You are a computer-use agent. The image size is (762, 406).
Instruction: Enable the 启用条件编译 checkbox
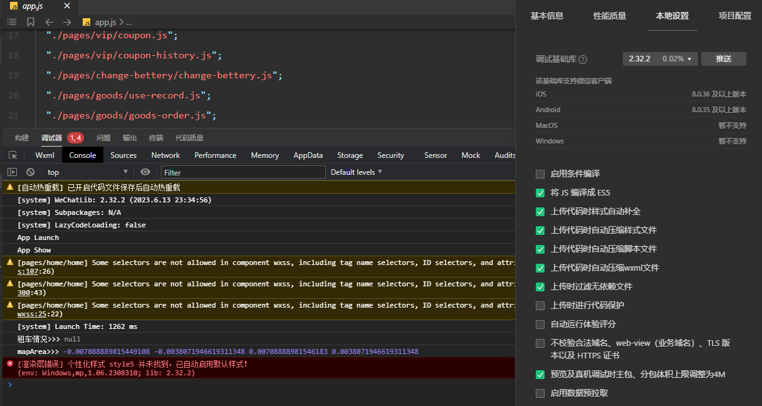pos(540,174)
